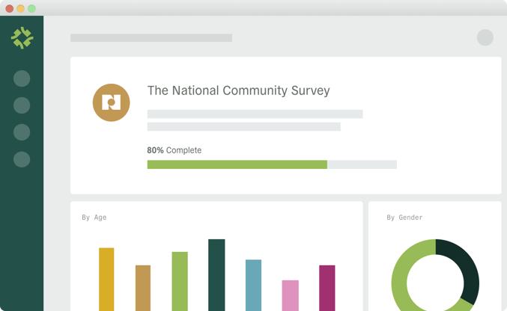
Task: Select the magenta bar in By Age chart
Action: [327, 288]
